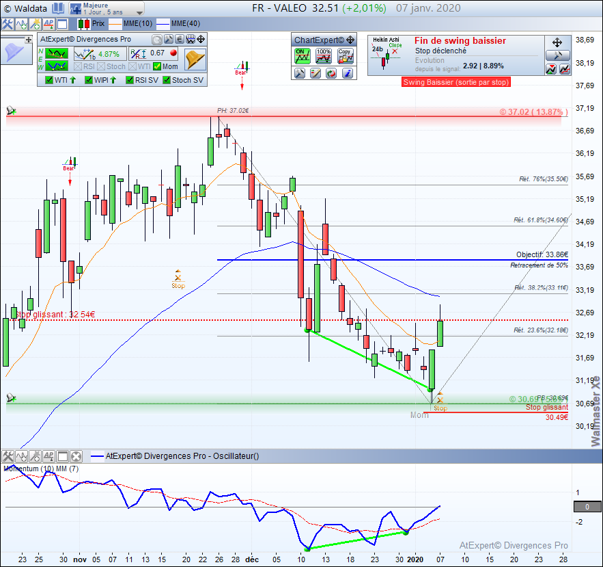Screen dimensions: 603x567
Task: Click the AP icon in oscillator toolbar
Action: (x=48, y=456)
